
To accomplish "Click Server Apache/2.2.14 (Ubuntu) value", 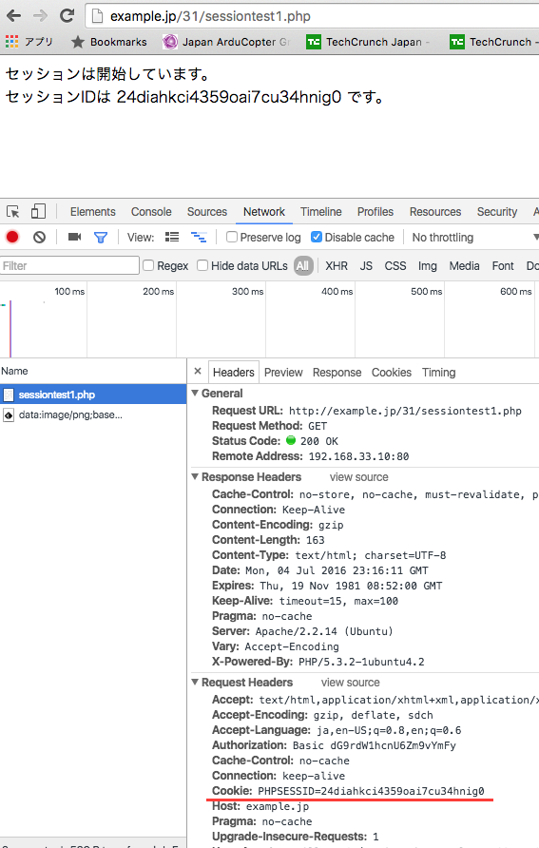I will pos(324,631).
